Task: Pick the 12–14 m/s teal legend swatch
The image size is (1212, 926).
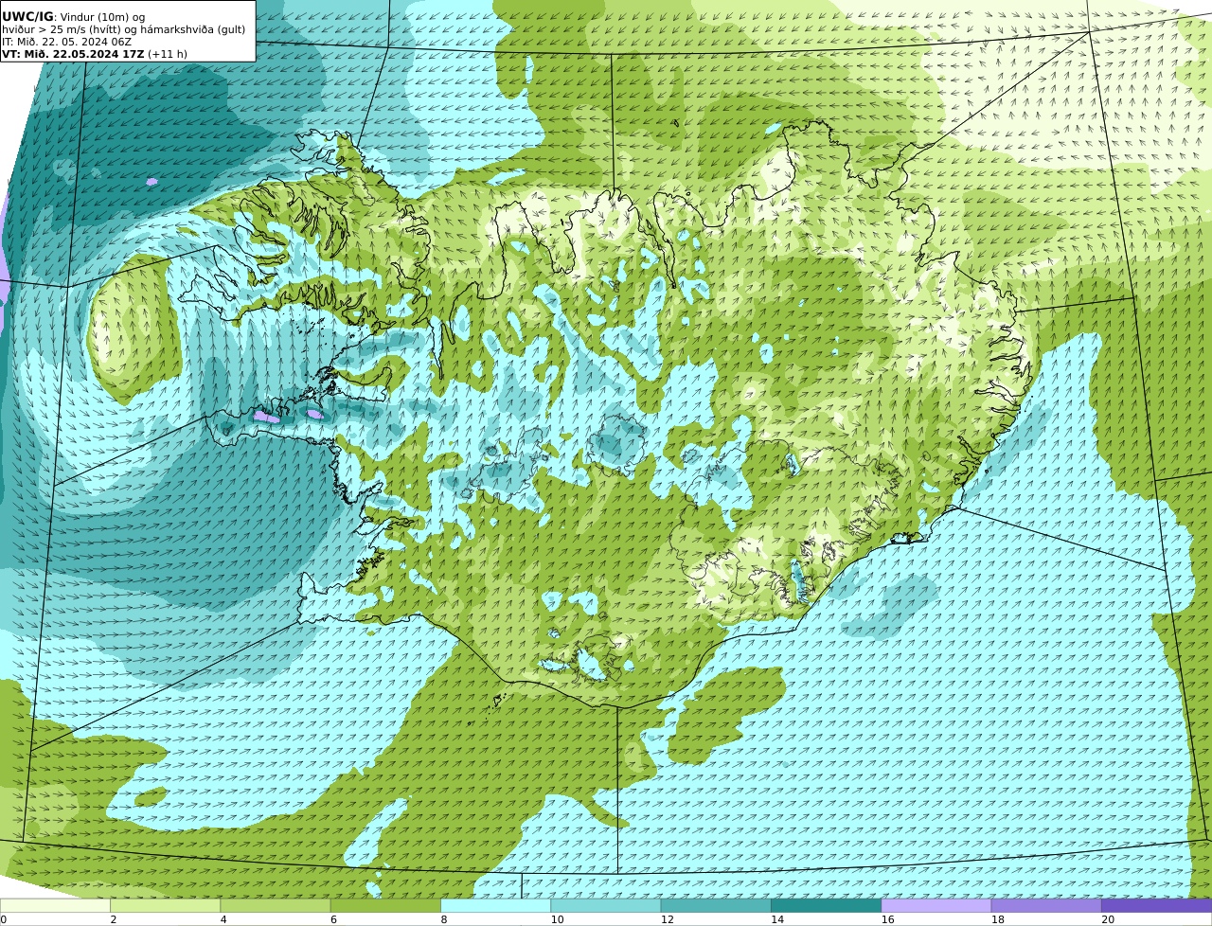Action: click(716, 905)
